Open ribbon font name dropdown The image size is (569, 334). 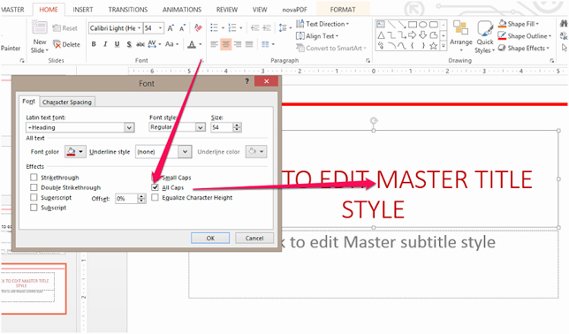(x=139, y=28)
